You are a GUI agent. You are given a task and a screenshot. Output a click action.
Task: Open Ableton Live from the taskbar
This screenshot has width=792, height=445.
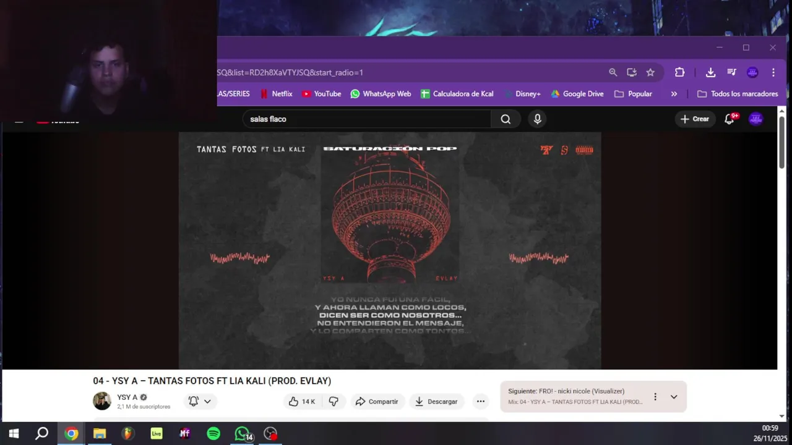pos(156,434)
